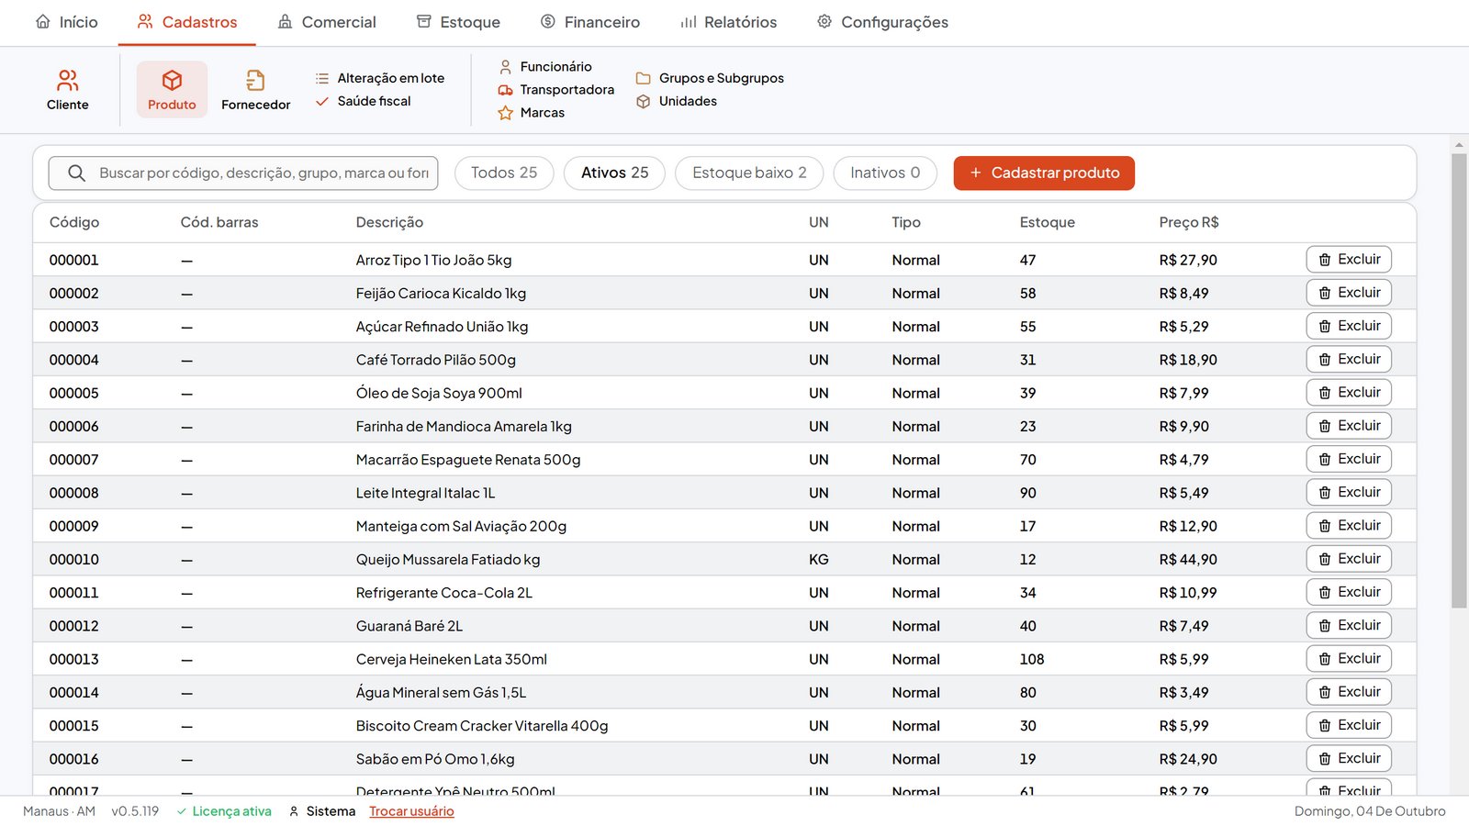Open Transportadora truck item

click(x=556, y=89)
